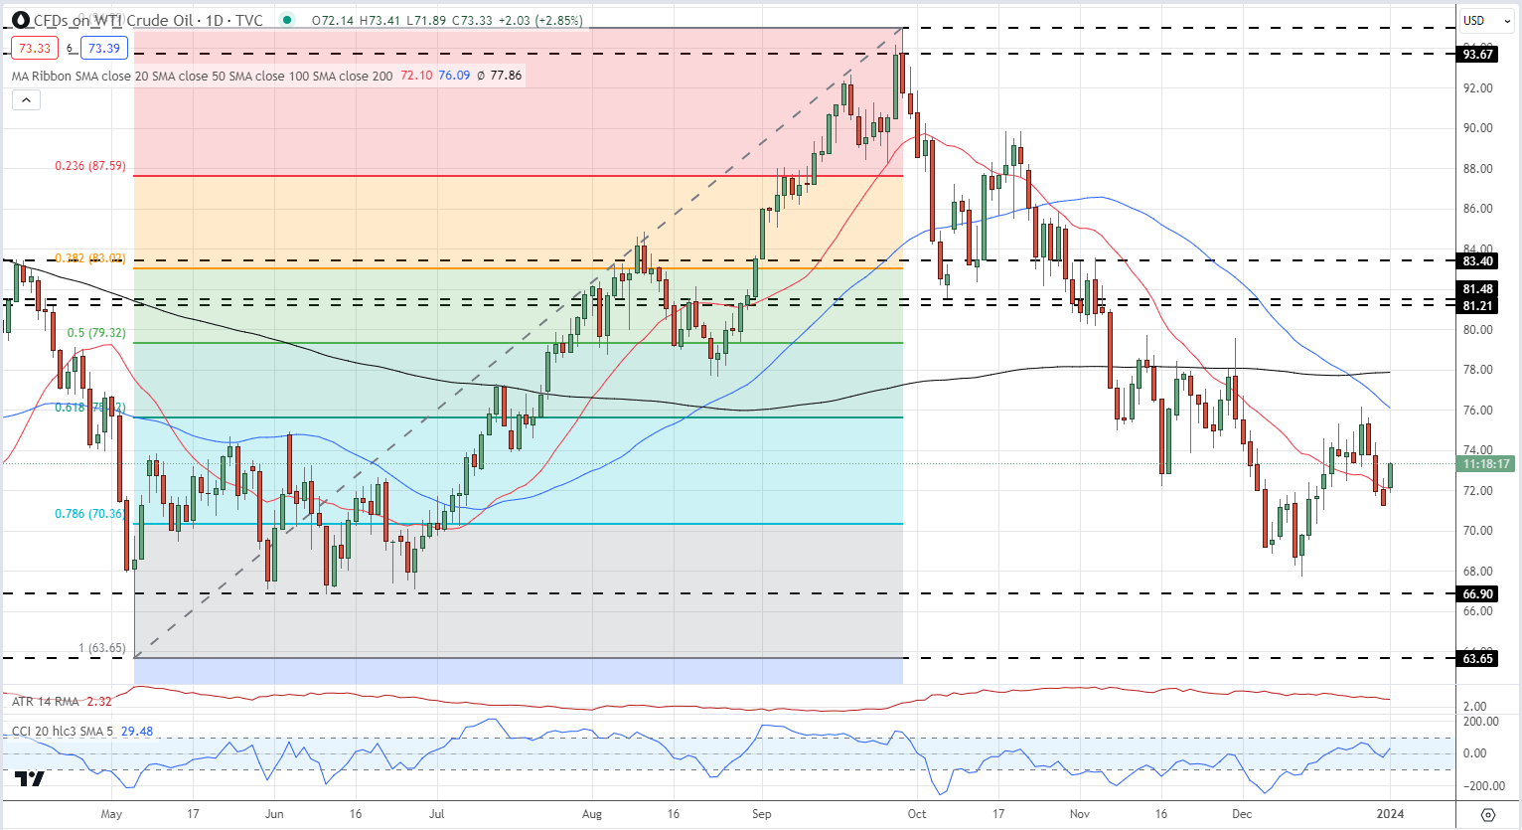This screenshot has height=830, width=1522.
Task: Click the 81.48 price line label
Action: 1478,289
